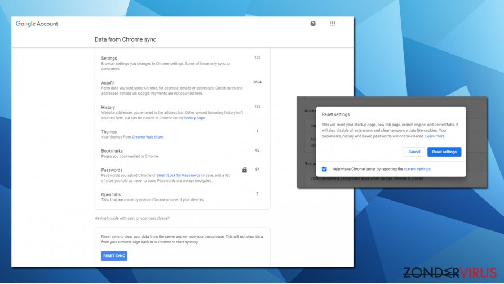Open the Google apps grid icon
This screenshot has height=284, width=504.
(x=333, y=24)
